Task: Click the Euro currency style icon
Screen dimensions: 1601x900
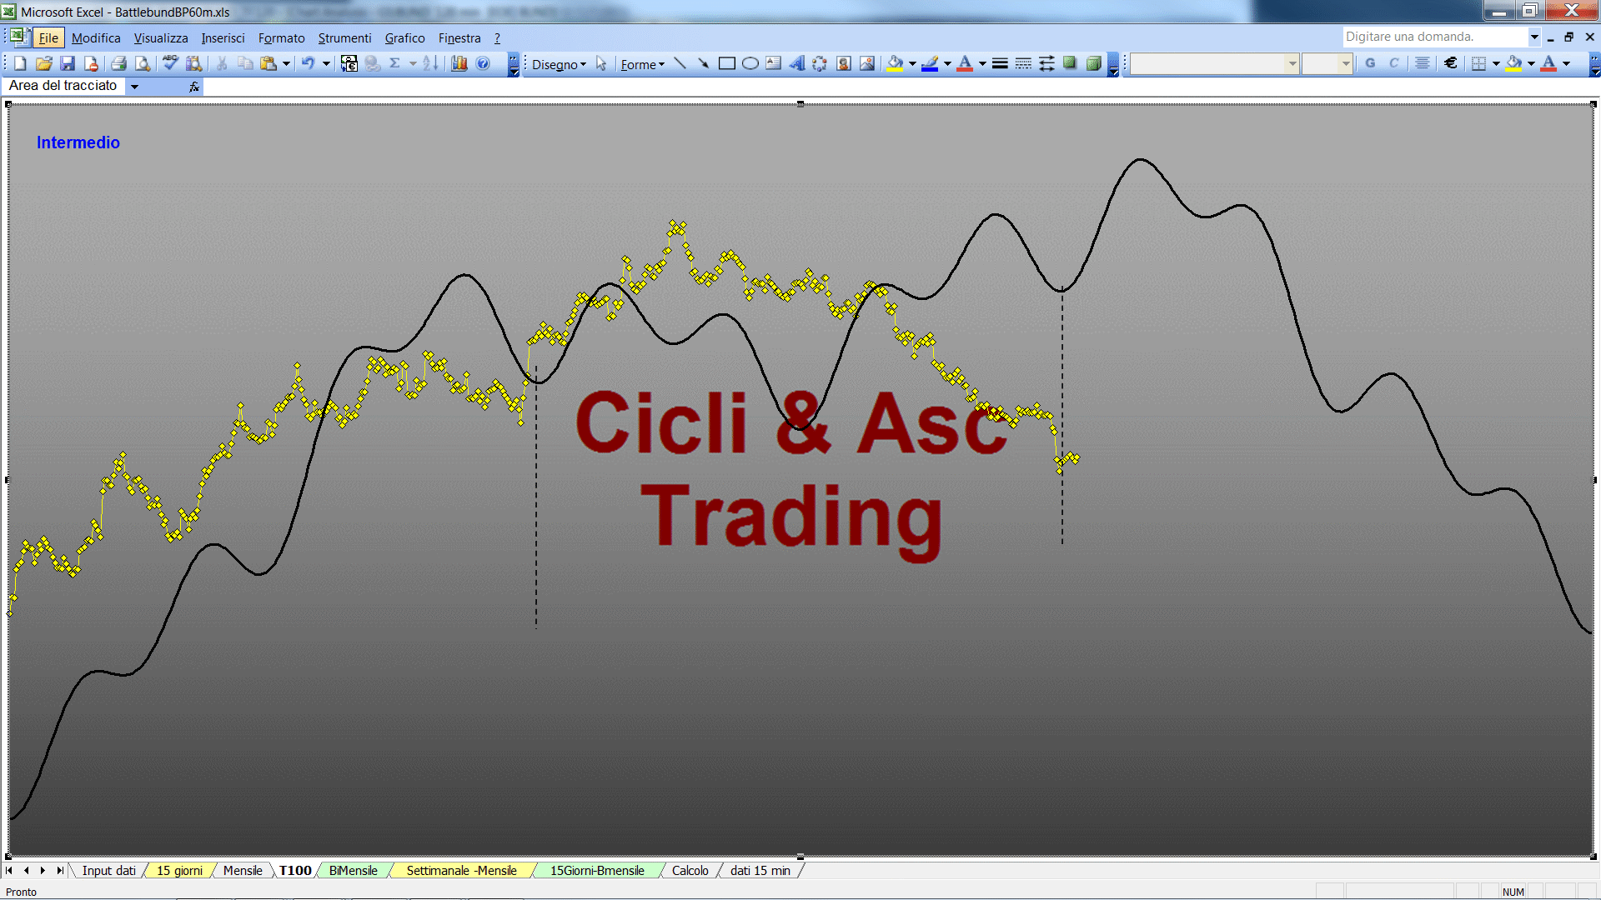Action: [x=1450, y=63]
